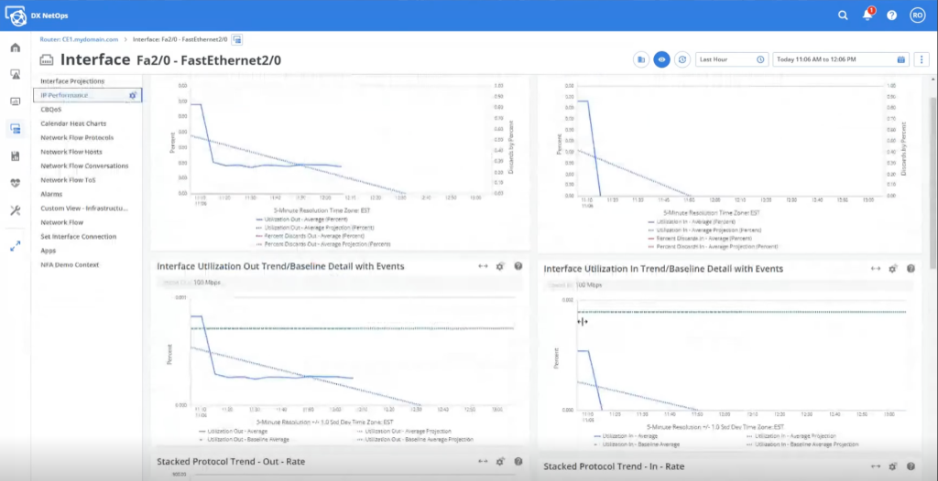Click the Router: CE1.mydomain.com breadcrumb link
The image size is (938, 481).
pos(81,39)
